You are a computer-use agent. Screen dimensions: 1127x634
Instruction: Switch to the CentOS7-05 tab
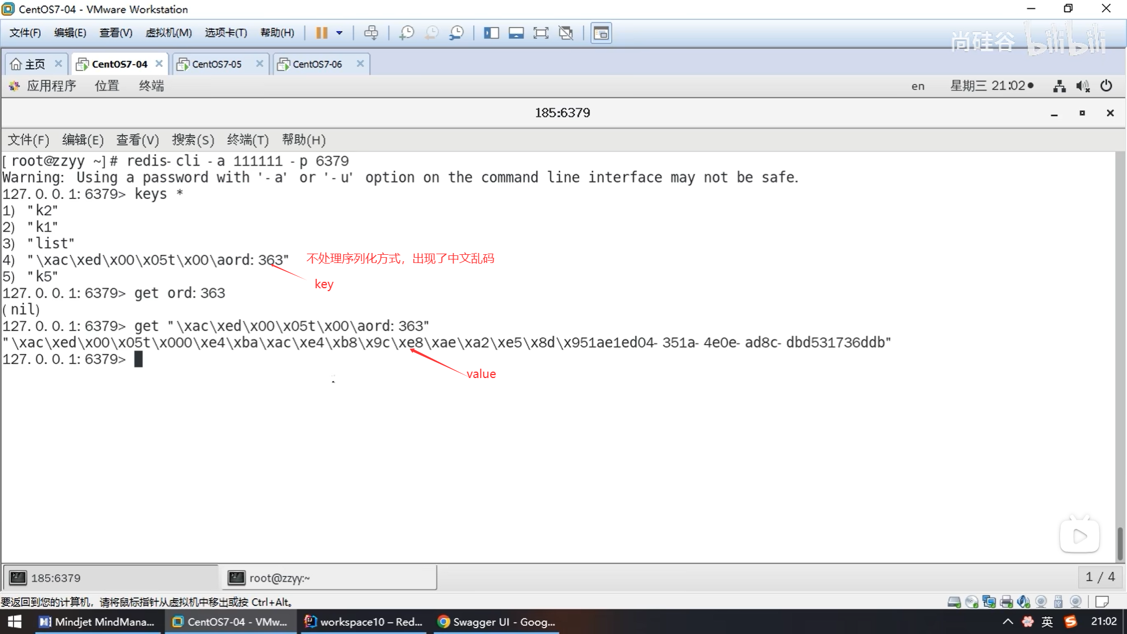tap(217, 64)
